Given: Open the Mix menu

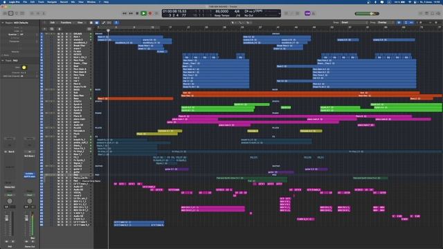Looking at the screenshot, I should (73, 2).
